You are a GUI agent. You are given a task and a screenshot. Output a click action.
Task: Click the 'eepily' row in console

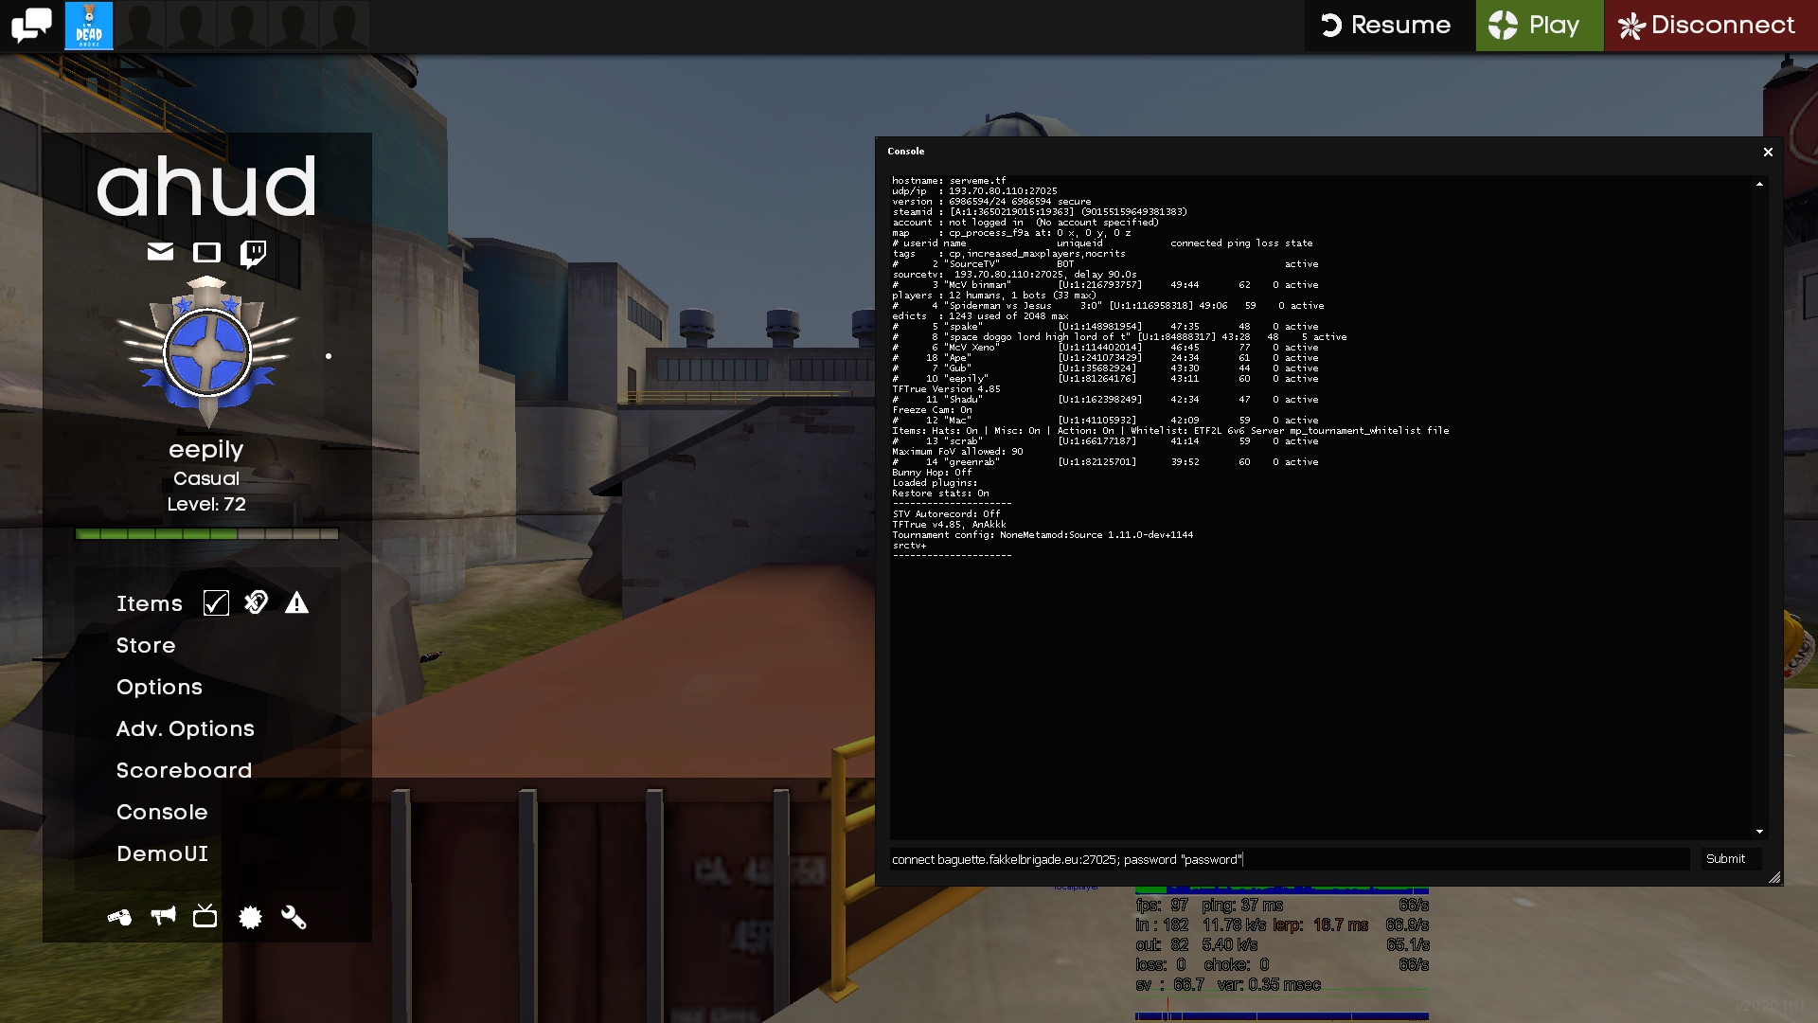(1105, 379)
